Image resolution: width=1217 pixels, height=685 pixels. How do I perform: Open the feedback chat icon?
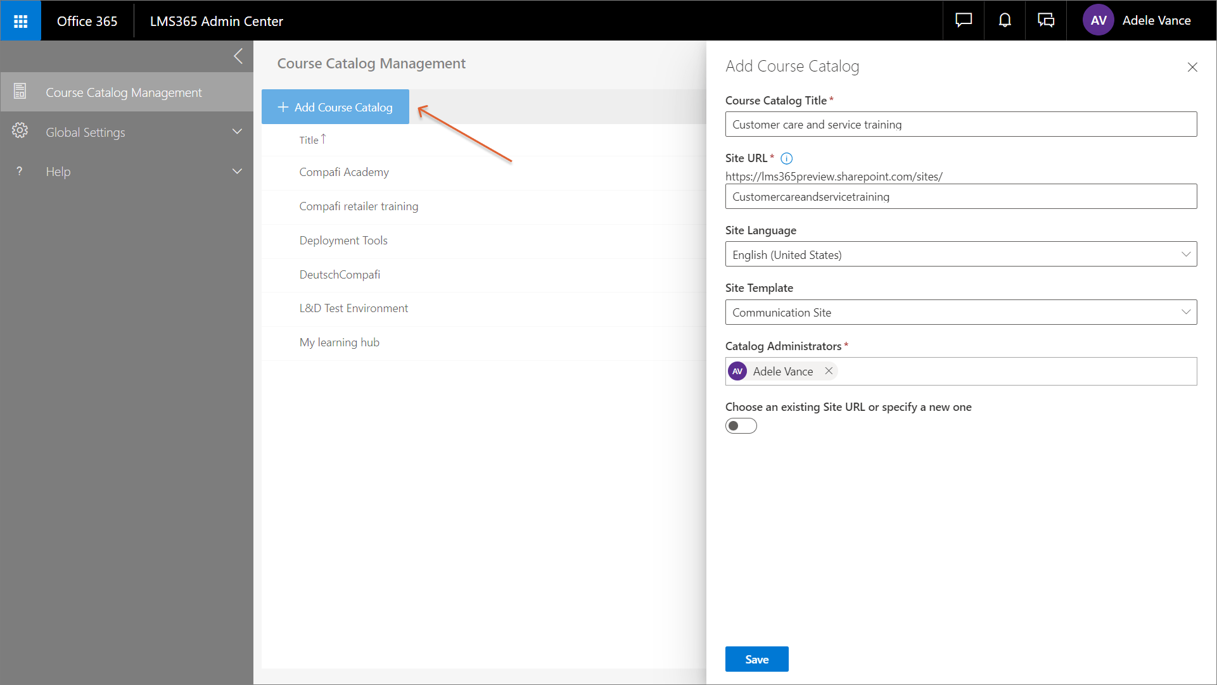[962, 20]
